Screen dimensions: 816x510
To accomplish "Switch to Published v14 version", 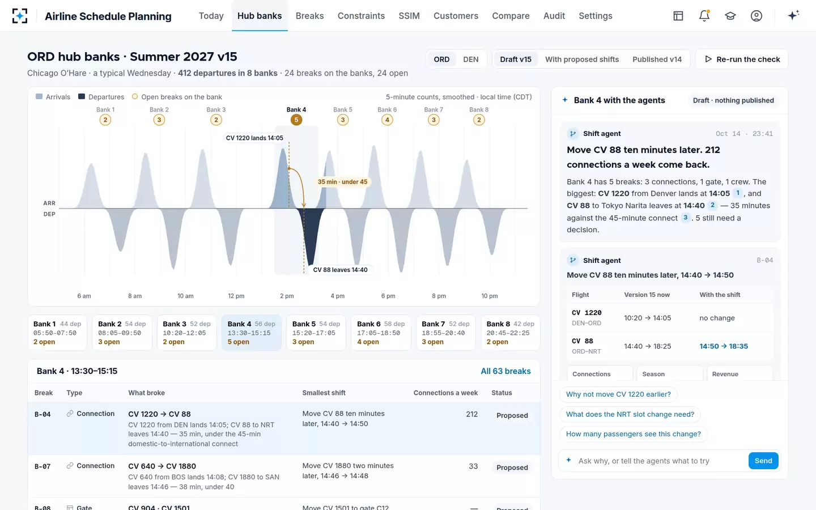I will [x=657, y=59].
